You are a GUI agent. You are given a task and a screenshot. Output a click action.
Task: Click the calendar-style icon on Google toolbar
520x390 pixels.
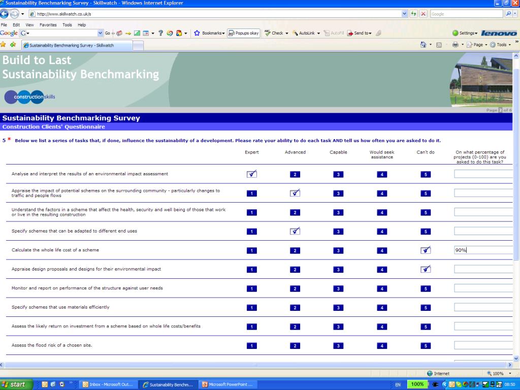pos(146,33)
